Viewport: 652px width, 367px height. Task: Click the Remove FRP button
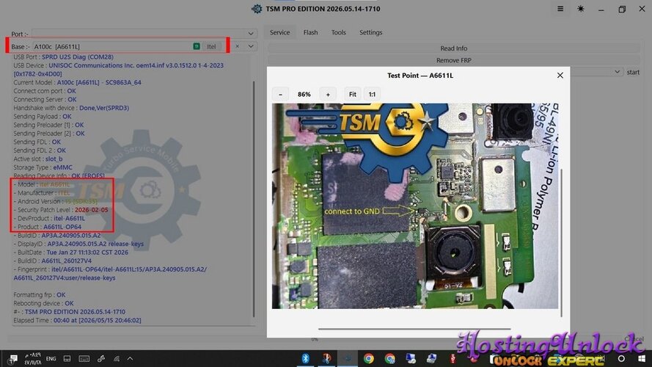point(453,60)
